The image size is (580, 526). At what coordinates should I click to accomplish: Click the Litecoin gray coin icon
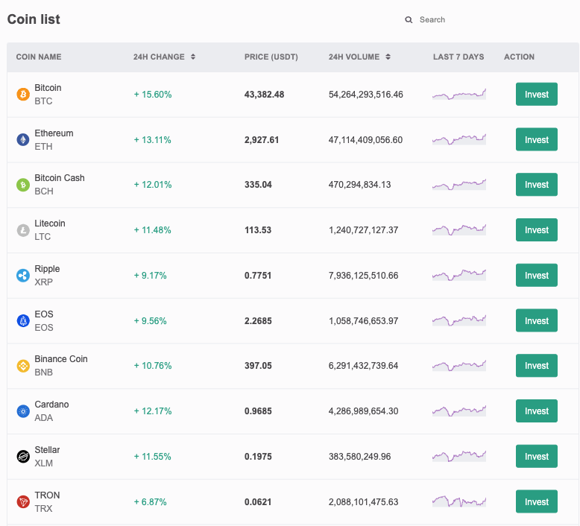23,230
